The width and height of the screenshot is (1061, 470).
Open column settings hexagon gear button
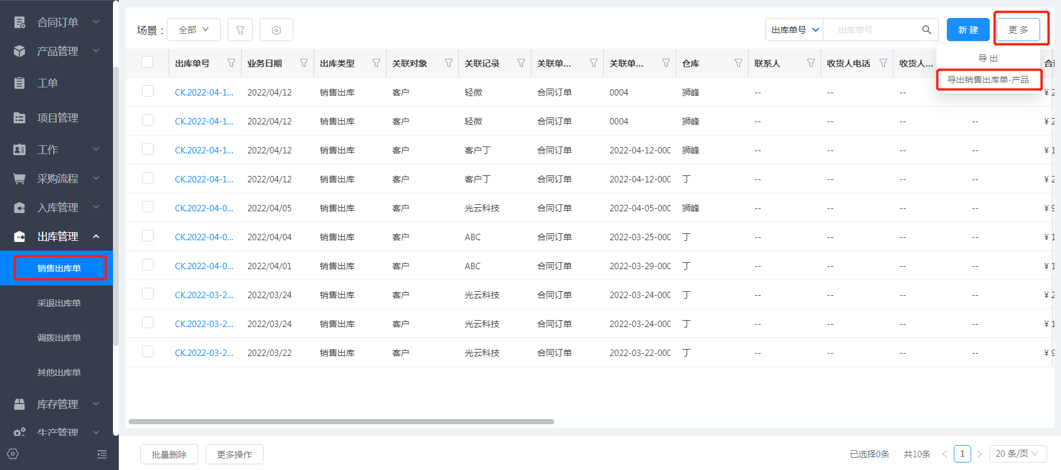[276, 30]
